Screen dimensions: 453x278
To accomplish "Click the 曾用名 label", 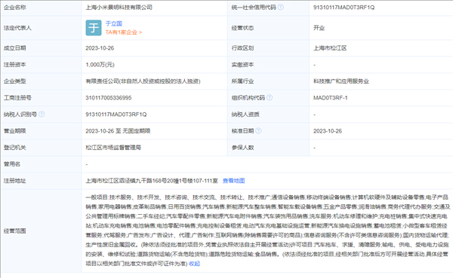I will coord(12,164).
